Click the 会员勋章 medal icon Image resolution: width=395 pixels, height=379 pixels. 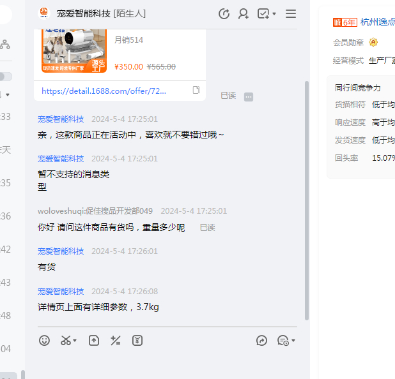click(373, 42)
